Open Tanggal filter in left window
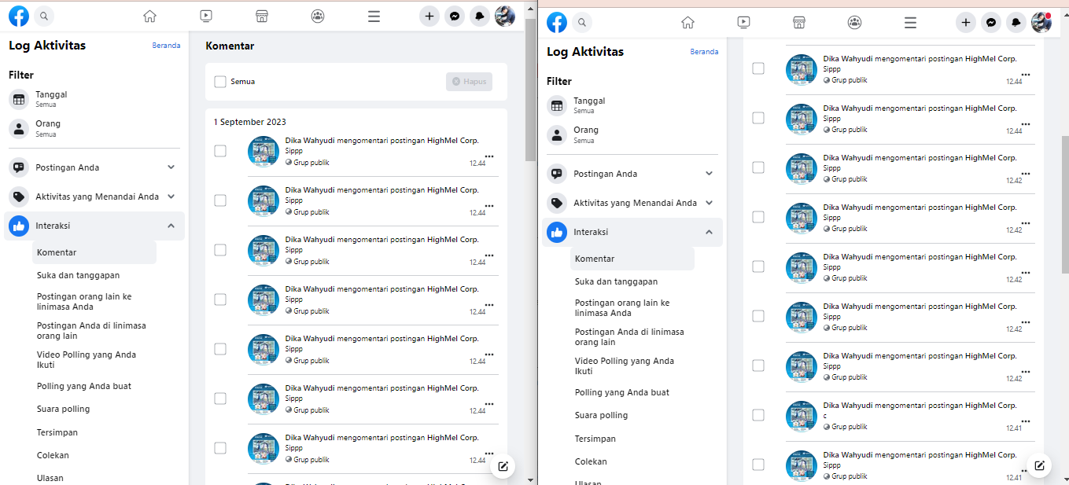 click(94, 99)
